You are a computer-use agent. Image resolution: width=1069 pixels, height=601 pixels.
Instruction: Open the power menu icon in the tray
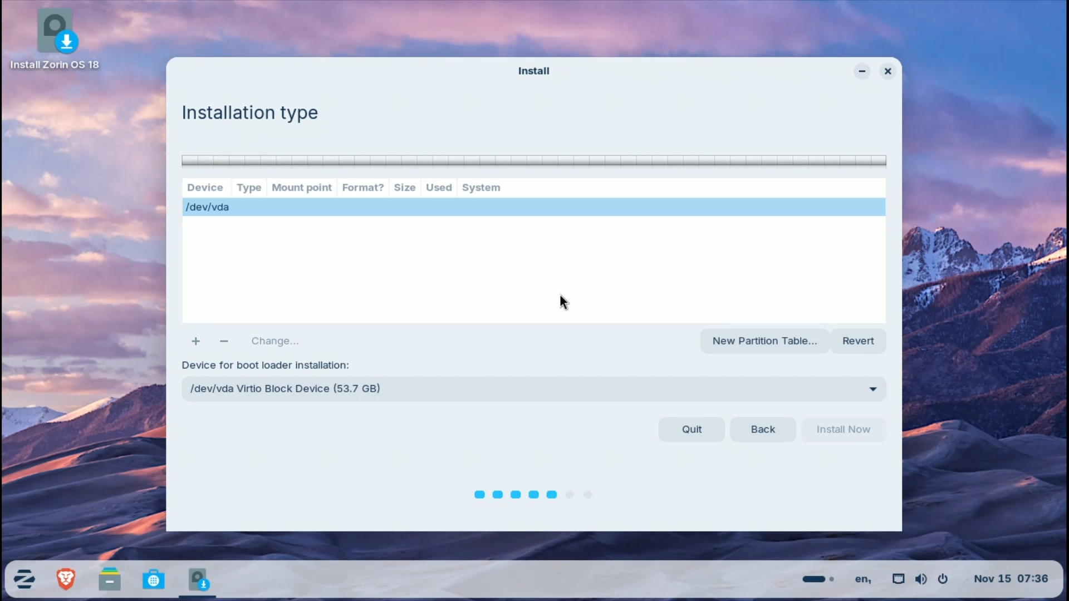[943, 579]
